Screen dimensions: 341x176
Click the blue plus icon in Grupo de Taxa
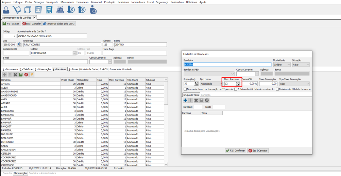[x=185, y=100]
